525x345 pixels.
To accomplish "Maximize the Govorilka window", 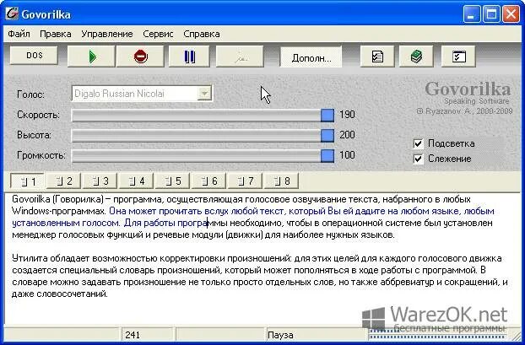I will (491, 14).
